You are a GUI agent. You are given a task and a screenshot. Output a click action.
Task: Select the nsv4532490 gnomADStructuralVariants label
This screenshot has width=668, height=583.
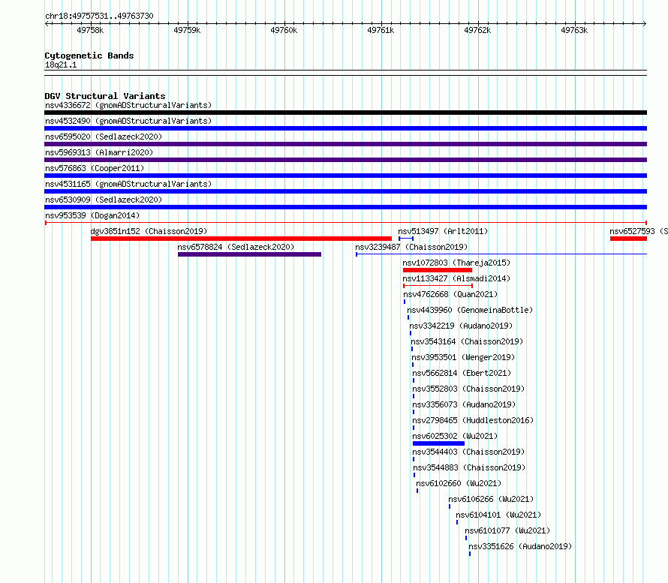click(x=128, y=121)
